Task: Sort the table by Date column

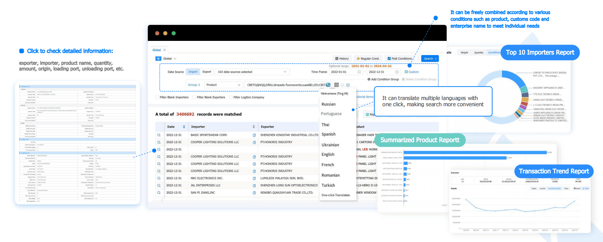Action: pos(184,127)
